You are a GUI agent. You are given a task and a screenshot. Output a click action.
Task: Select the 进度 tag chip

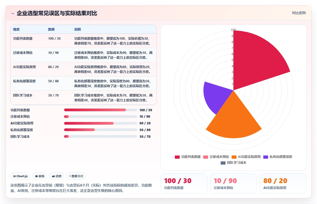pyautogui.click(x=57, y=176)
